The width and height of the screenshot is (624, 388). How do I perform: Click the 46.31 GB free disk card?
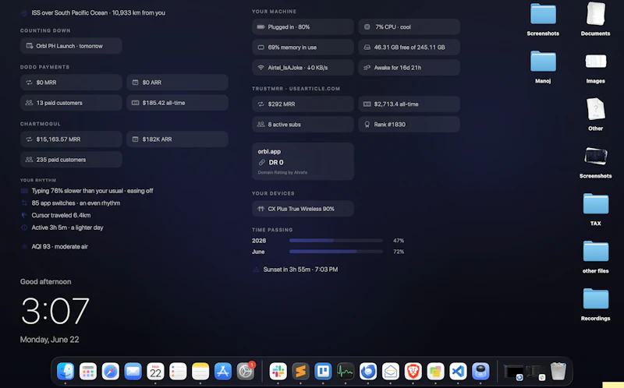409,47
